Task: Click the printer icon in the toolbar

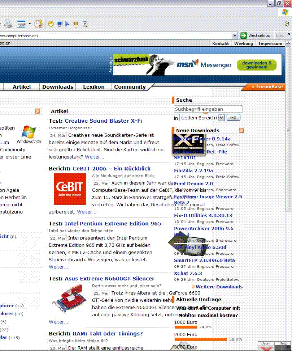Action: tap(9, 24)
